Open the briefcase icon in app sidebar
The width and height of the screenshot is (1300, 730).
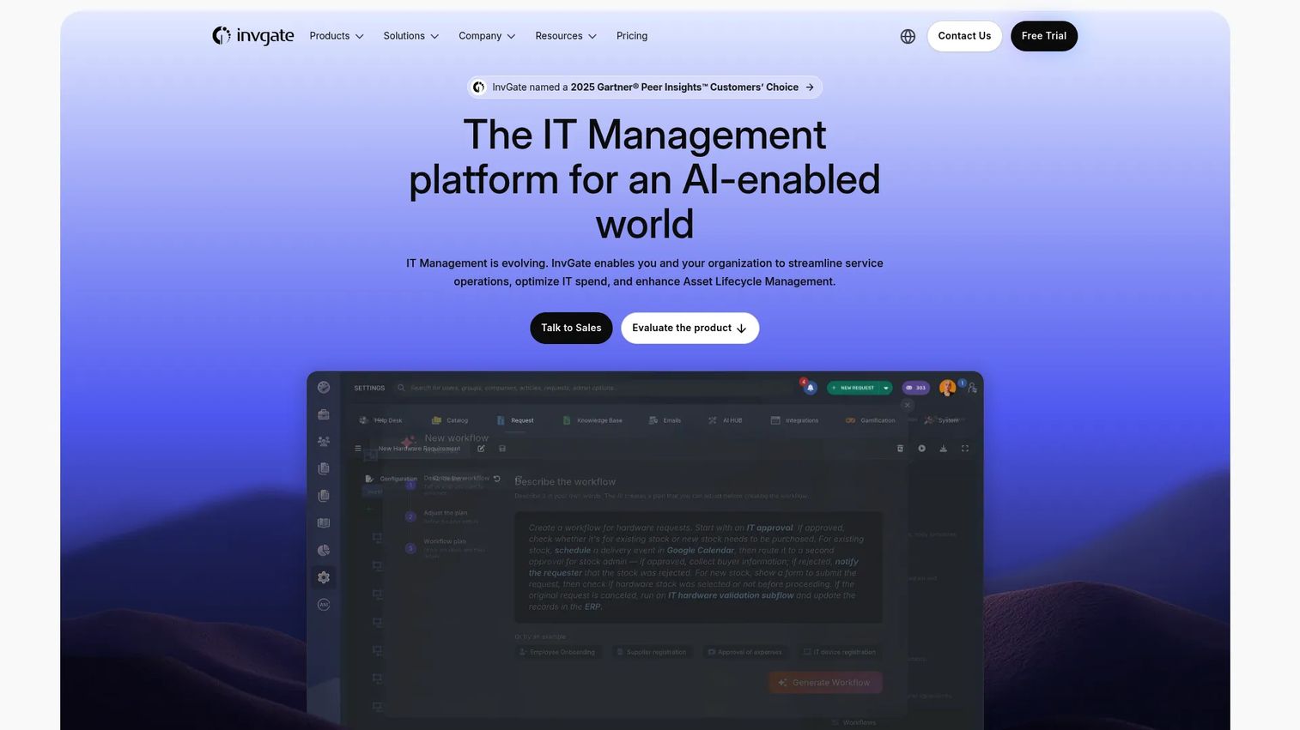coord(324,414)
